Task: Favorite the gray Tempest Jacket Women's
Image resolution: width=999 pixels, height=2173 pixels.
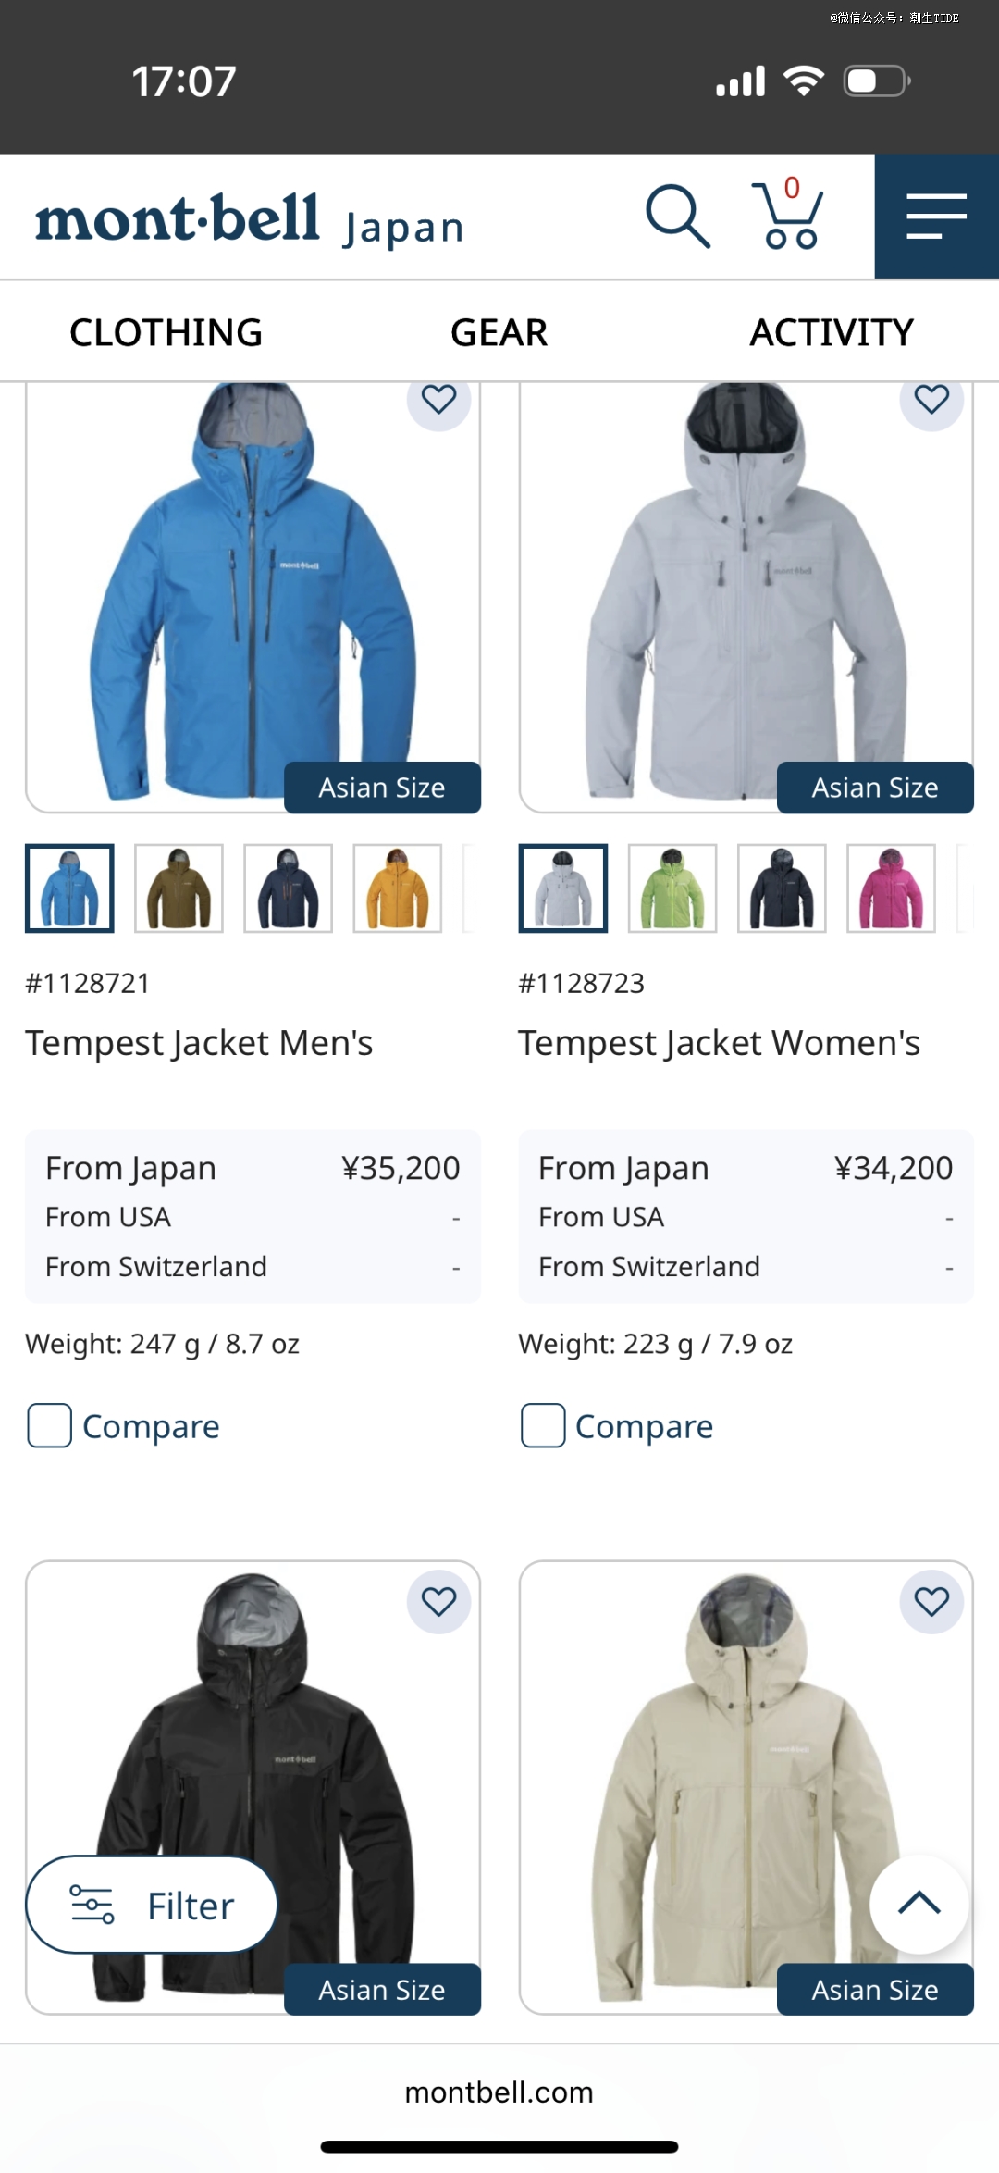Action: [x=931, y=400]
